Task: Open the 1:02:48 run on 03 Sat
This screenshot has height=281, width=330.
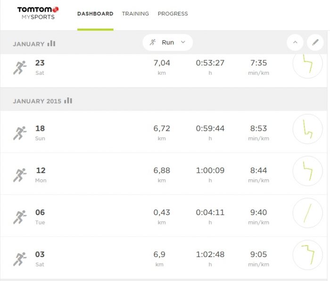Action: click(164, 258)
